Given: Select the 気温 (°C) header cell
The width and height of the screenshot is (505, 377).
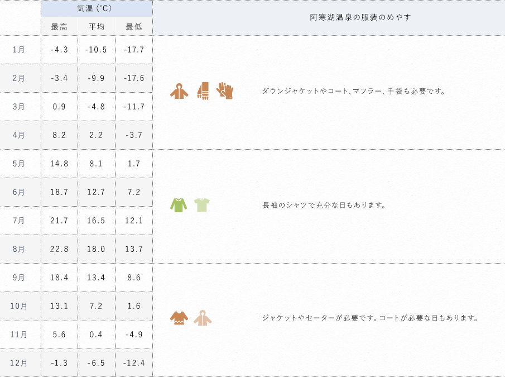Looking at the screenshot, I should point(97,8).
